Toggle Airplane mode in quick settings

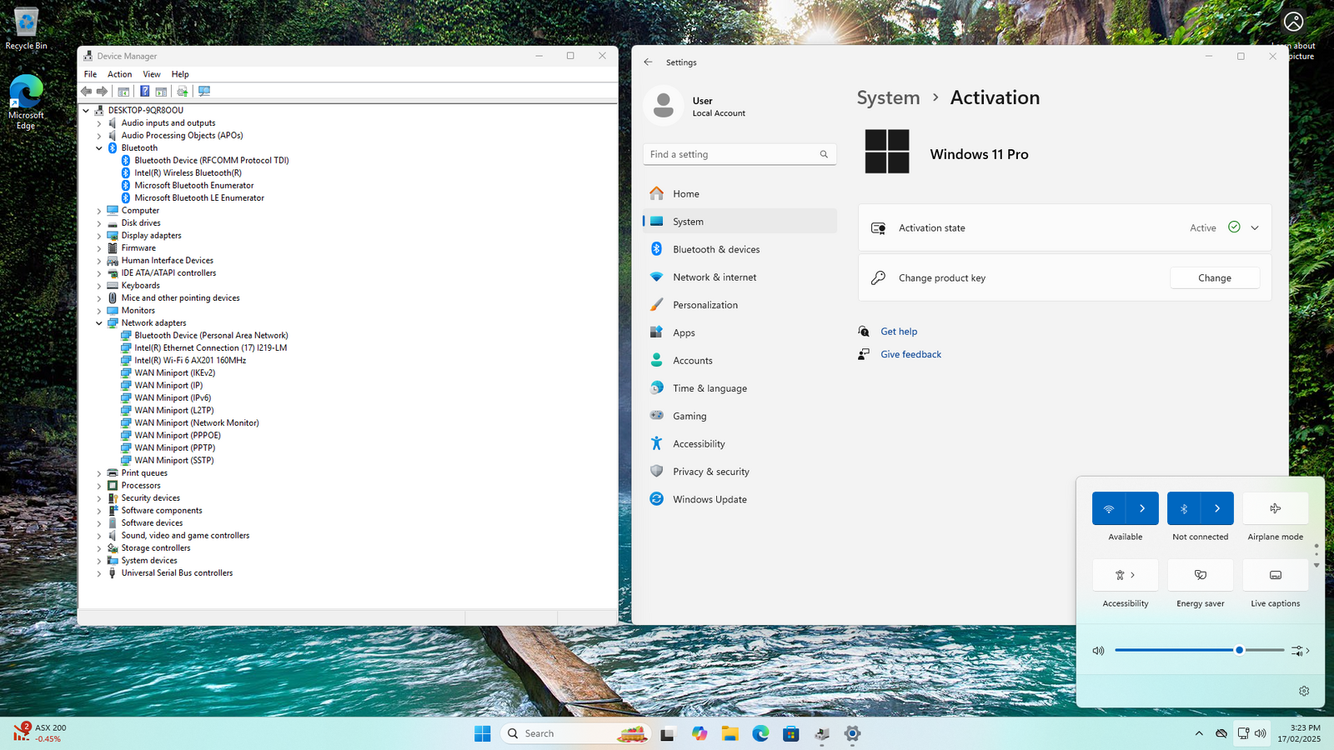pyautogui.click(x=1276, y=508)
